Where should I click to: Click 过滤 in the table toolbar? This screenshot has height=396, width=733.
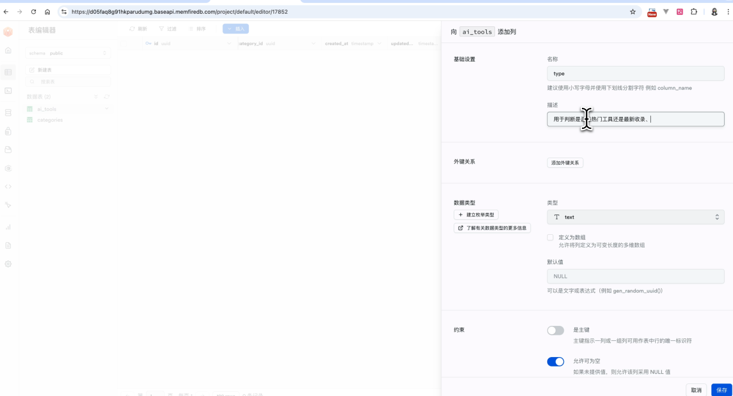[x=168, y=29]
